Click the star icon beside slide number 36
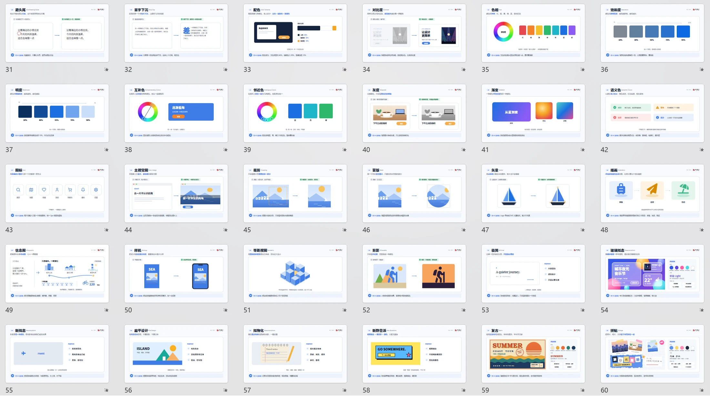Screen dimensions: 710x396 (702, 70)
